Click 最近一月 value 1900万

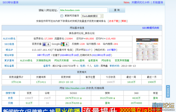(x=152, y=82)
